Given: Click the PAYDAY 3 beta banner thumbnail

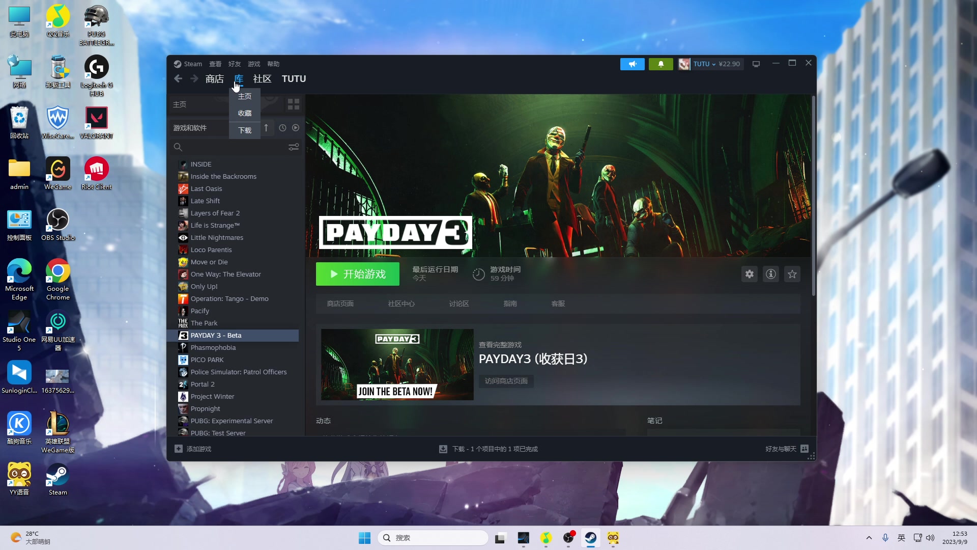Looking at the screenshot, I should (x=397, y=365).
